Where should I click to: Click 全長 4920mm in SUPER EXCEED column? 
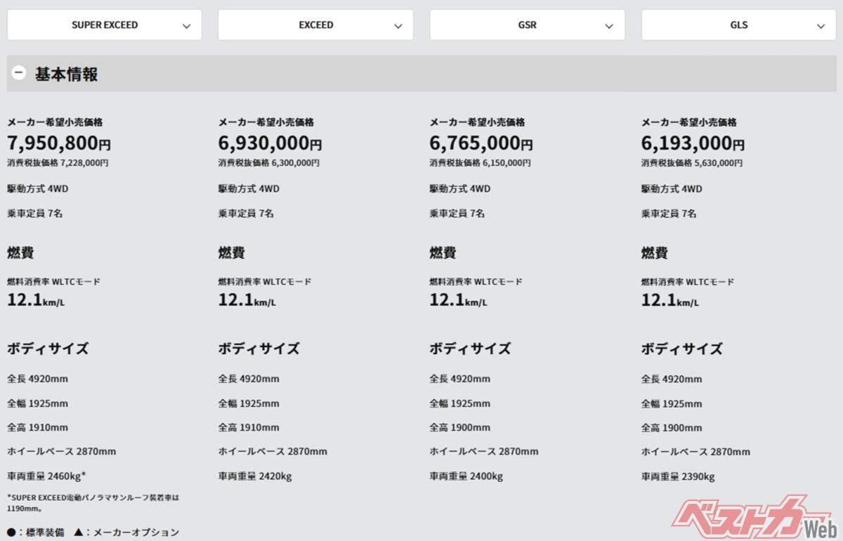(x=38, y=379)
